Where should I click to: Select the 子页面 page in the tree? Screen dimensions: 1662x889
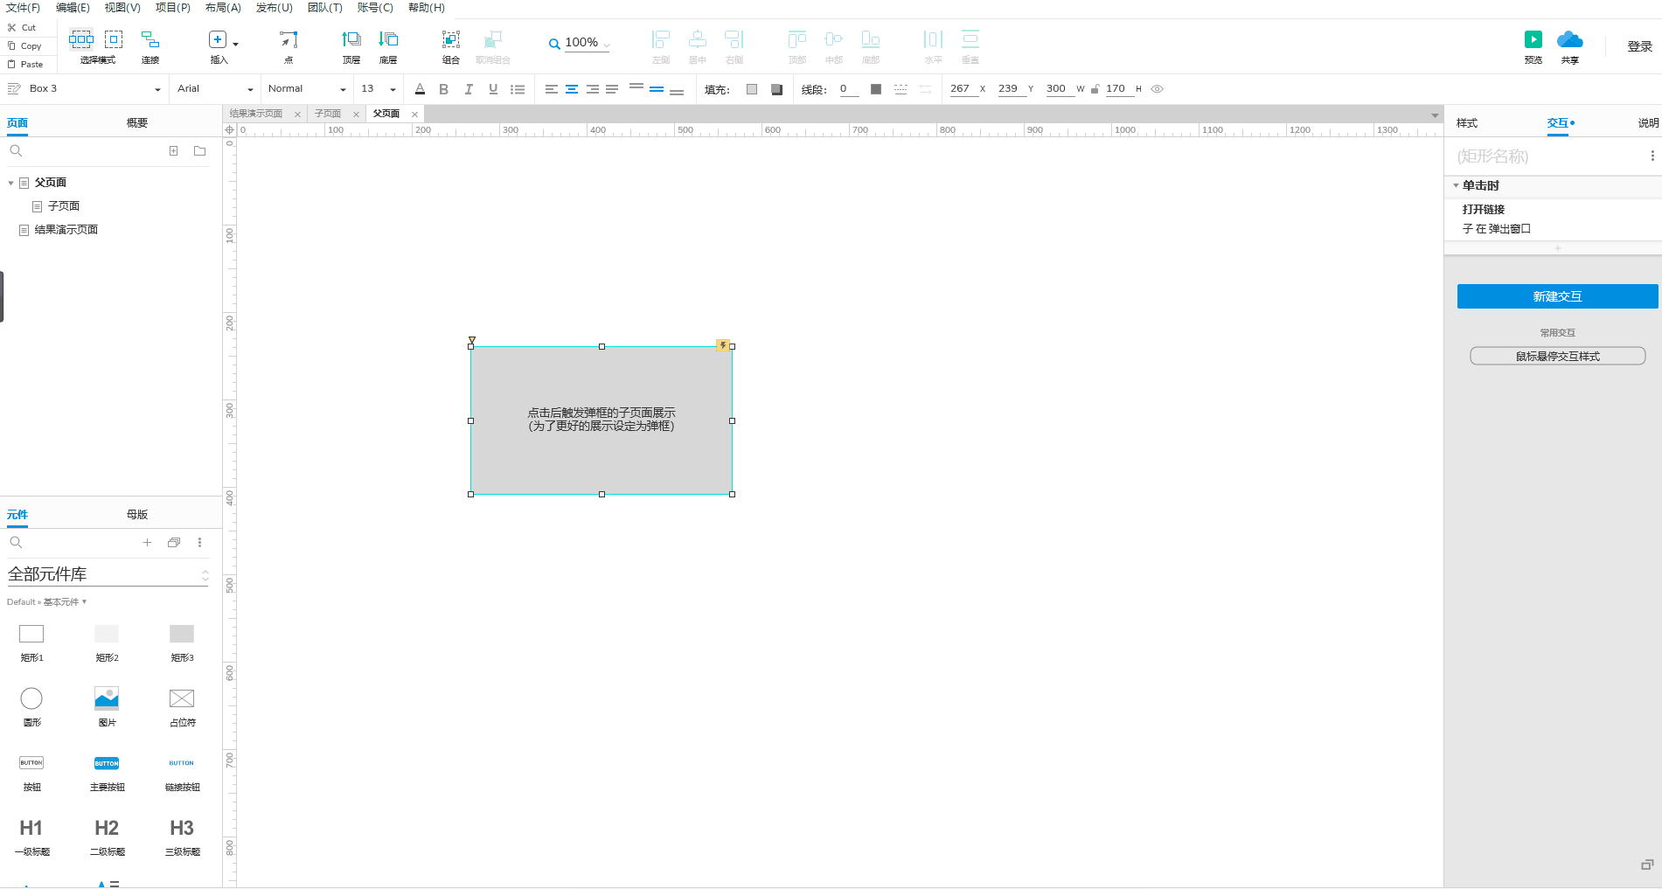pos(64,206)
